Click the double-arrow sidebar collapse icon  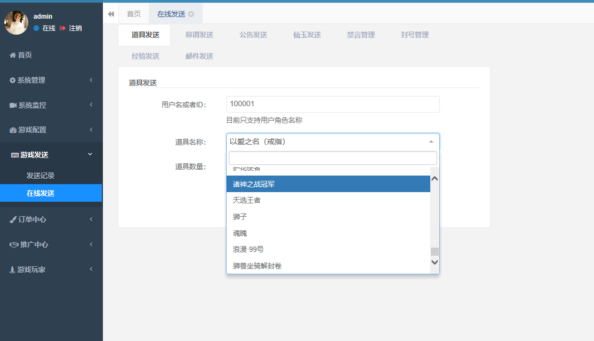pos(111,14)
